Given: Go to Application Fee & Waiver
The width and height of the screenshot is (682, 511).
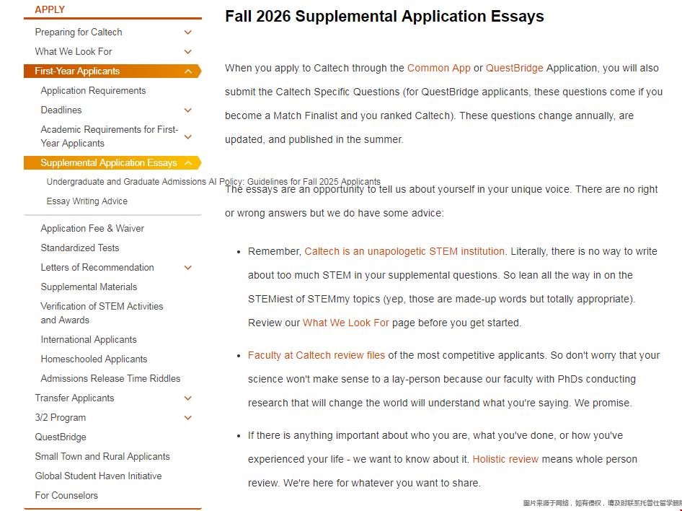Looking at the screenshot, I should [x=92, y=229].
